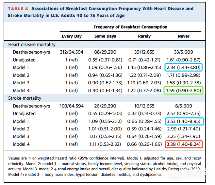Click the "Stroke mortality" section label

point(25,98)
